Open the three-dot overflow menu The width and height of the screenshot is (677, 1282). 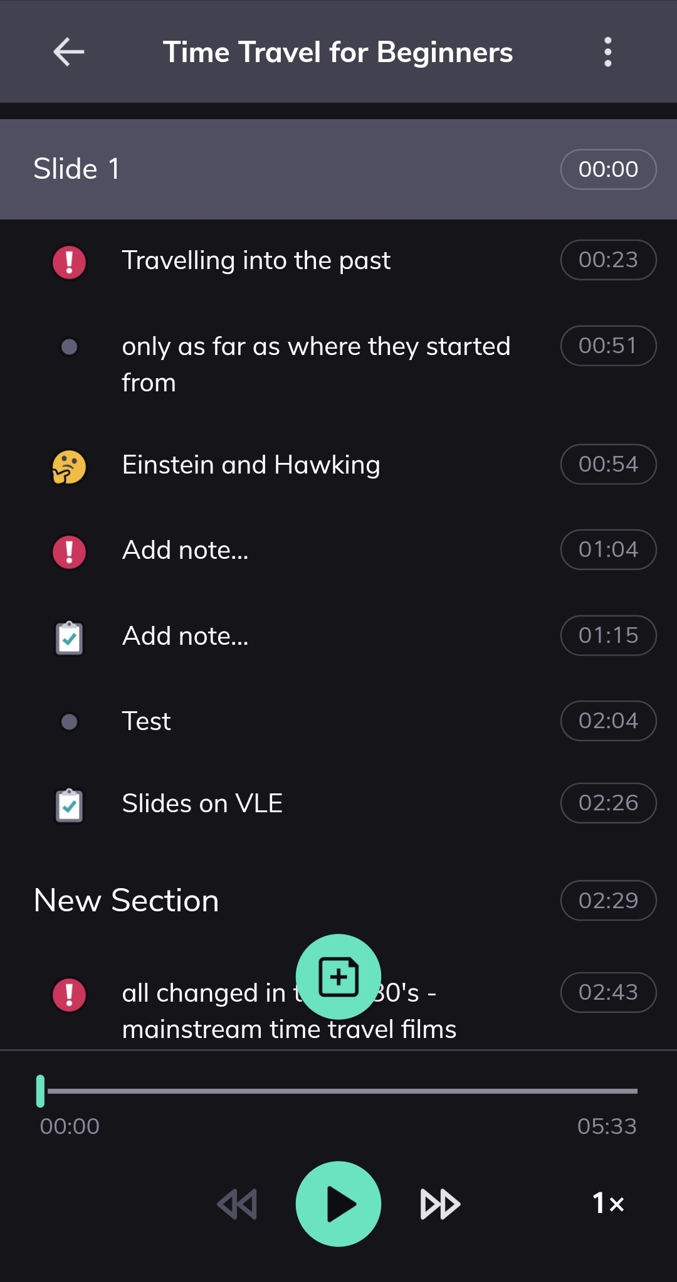click(x=607, y=52)
